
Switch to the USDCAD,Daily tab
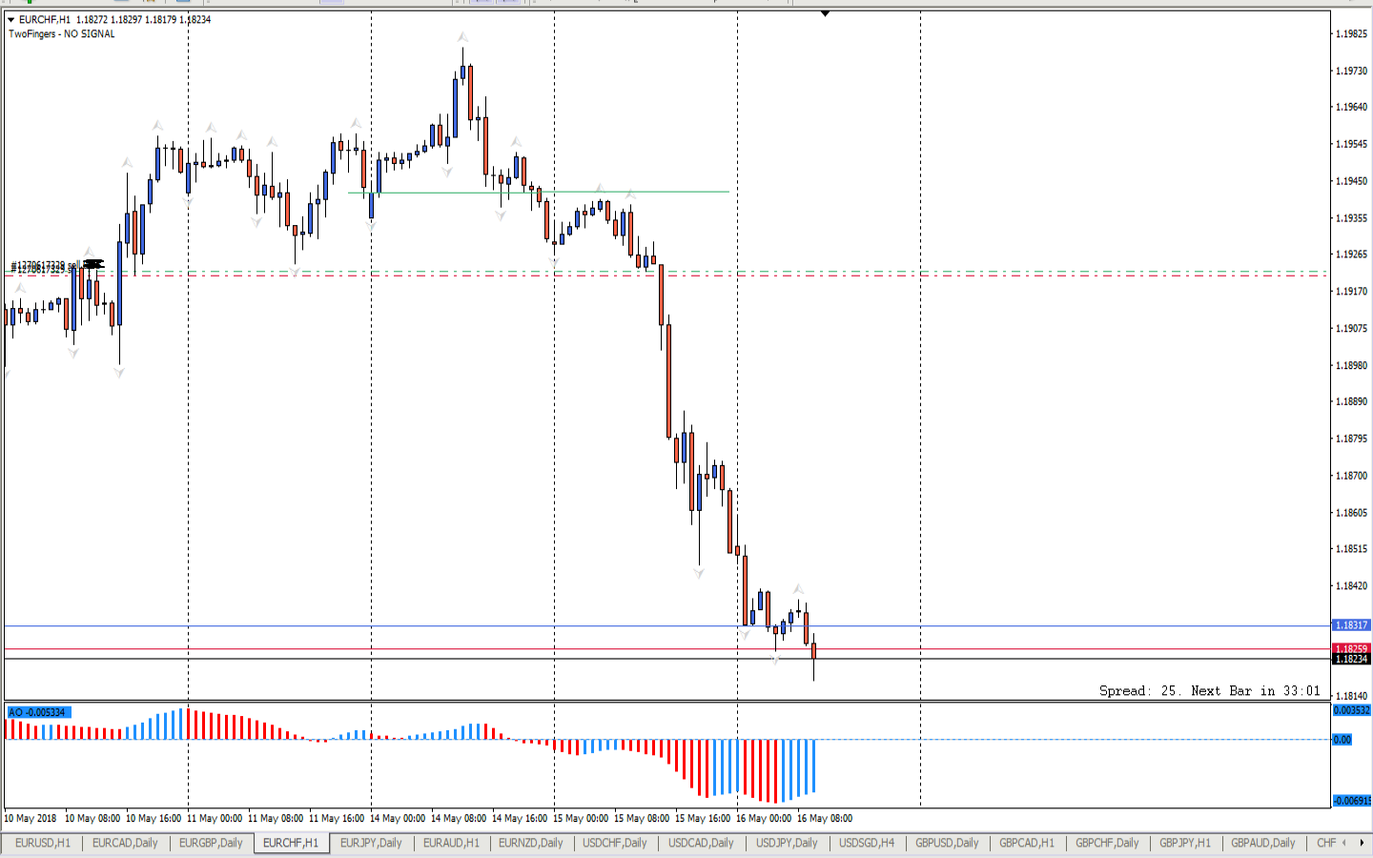[x=701, y=843]
